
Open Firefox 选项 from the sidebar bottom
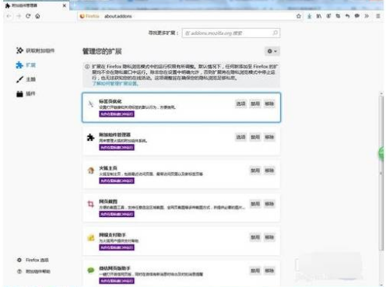pos(33,260)
